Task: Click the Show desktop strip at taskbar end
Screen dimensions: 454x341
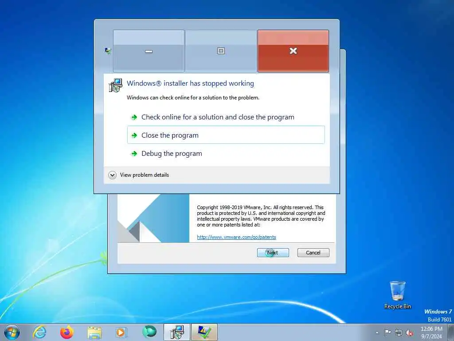Action: [451, 332]
